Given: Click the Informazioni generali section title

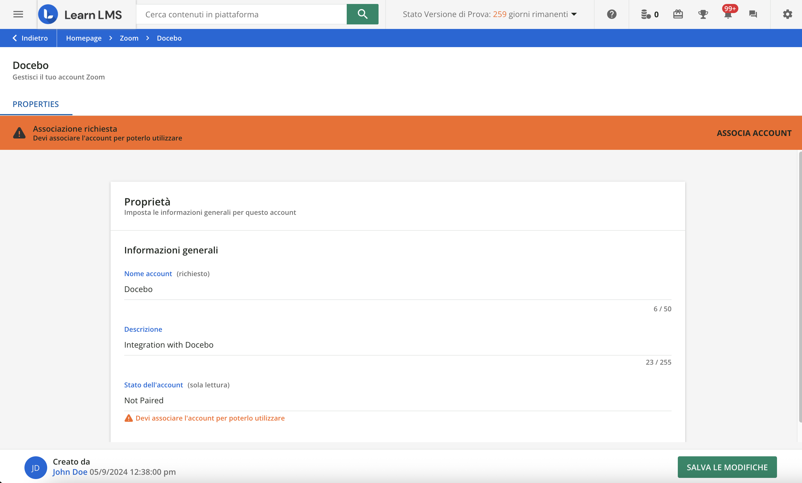Looking at the screenshot, I should click(x=171, y=250).
